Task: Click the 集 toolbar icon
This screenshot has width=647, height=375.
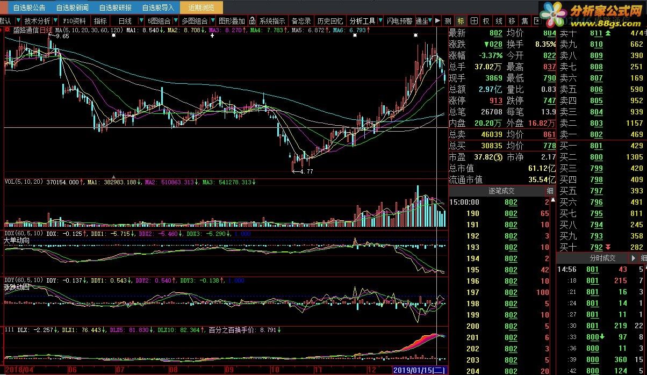Action: coord(524,21)
